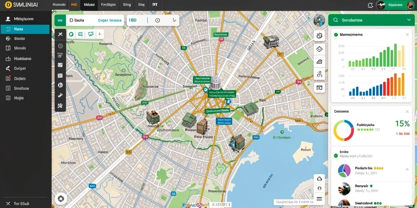Screen dimensions: 417x208
Task: Click the green button left of Uaota
Action: tap(60, 20)
